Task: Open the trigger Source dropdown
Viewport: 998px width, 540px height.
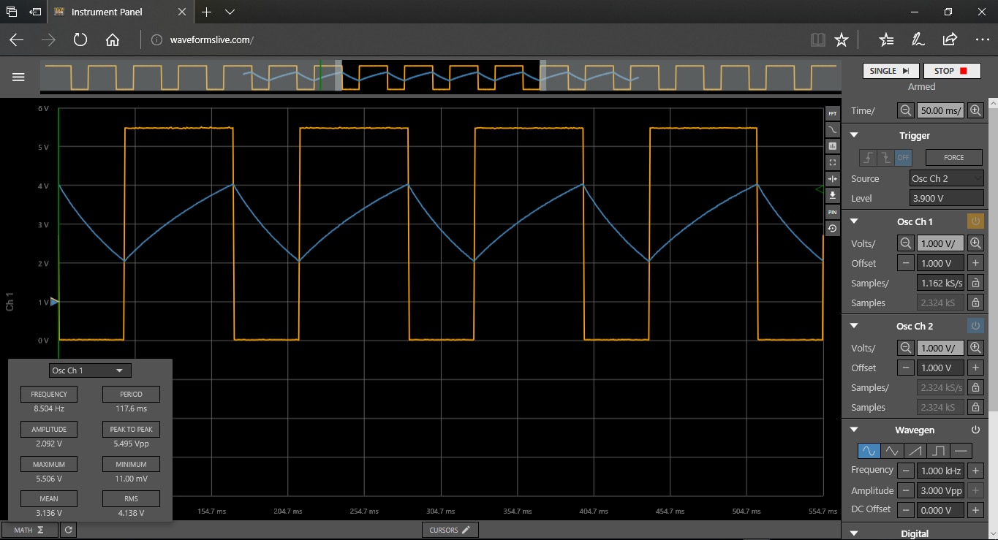Action: coord(946,178)
